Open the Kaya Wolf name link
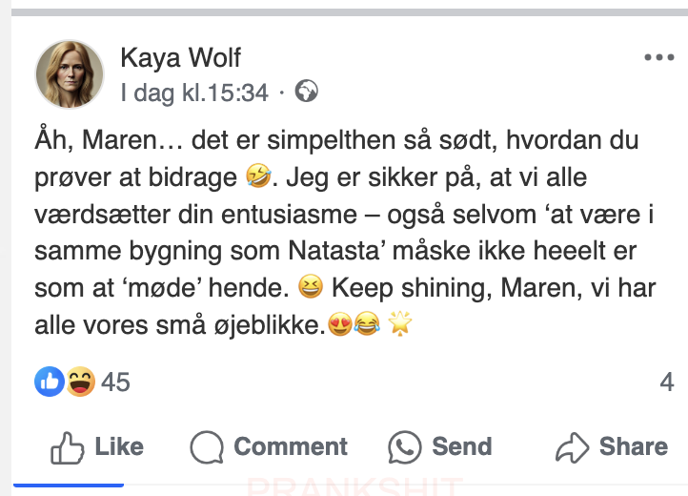The width and height of the screenshot is (688, 496). pos(181,57)
